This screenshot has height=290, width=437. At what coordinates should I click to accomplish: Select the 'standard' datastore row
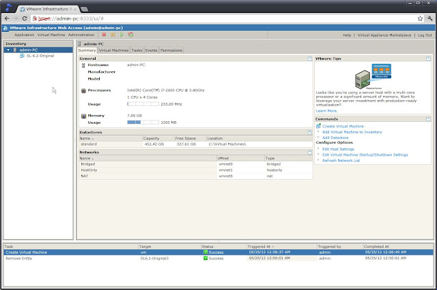click(x=196, y=144)
